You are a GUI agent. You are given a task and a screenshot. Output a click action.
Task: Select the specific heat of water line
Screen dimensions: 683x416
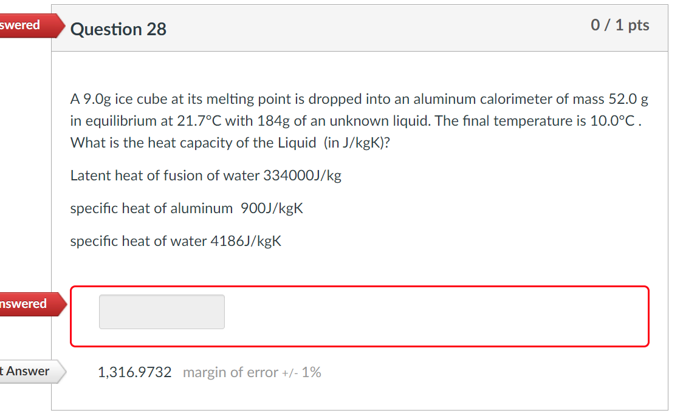[x=175, y=240]
